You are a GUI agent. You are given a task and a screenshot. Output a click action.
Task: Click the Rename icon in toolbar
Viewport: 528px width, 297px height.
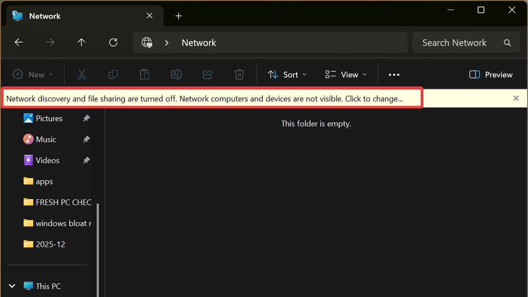pyautogui.click(x=176, y=75)
